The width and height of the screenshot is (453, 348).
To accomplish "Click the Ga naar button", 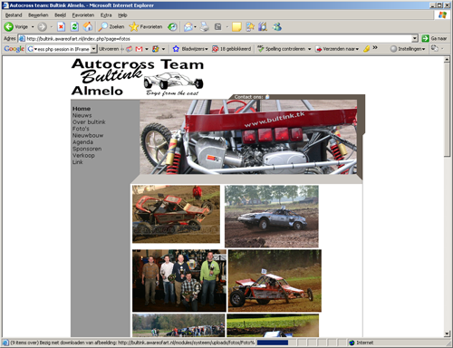I will click(x=434, y=38).
